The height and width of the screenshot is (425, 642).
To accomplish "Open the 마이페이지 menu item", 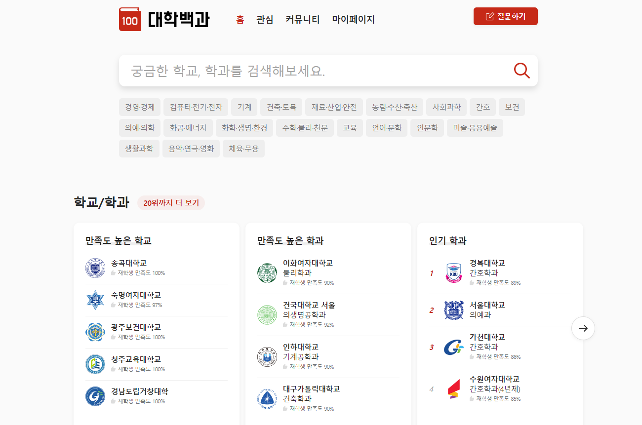I will pyautogui.click(x=354, y=19).
